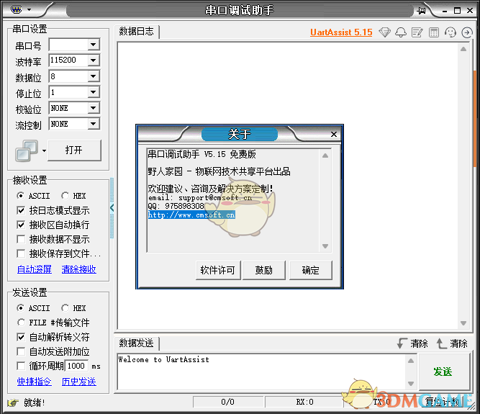The image size is (480, 414).
Task: Click the About dialog scrollbar up arrow
Action: 325,156
